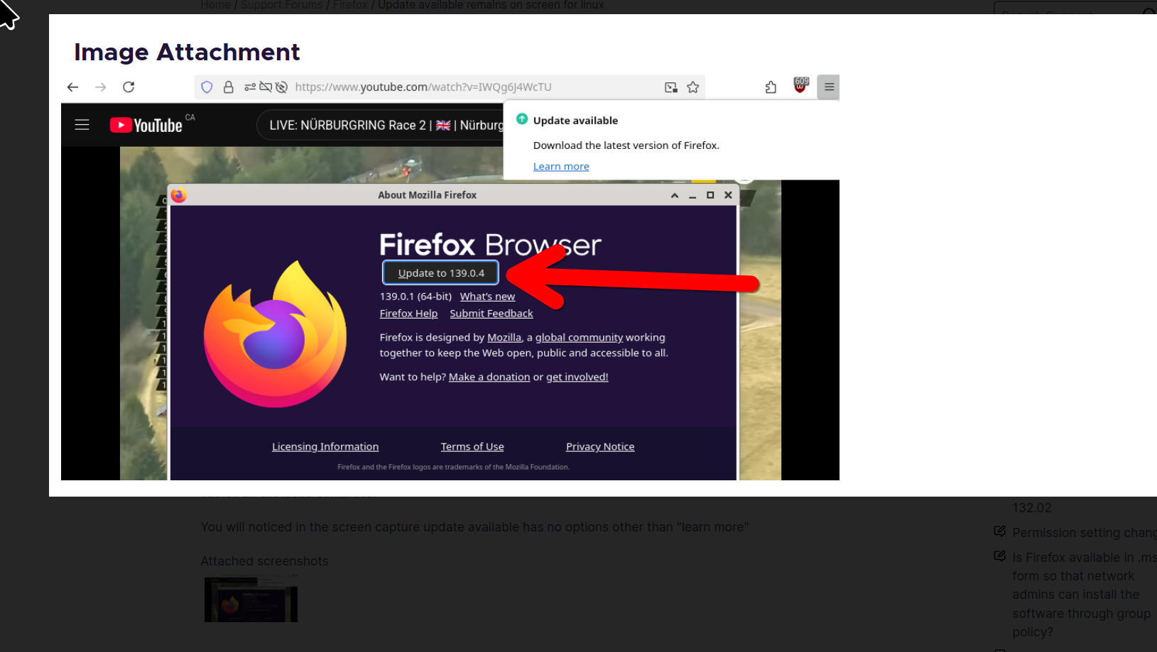Click the About Mozilla Firefox title bar text
This screenshot has width=1157, height=652.
tap(427, 195)
